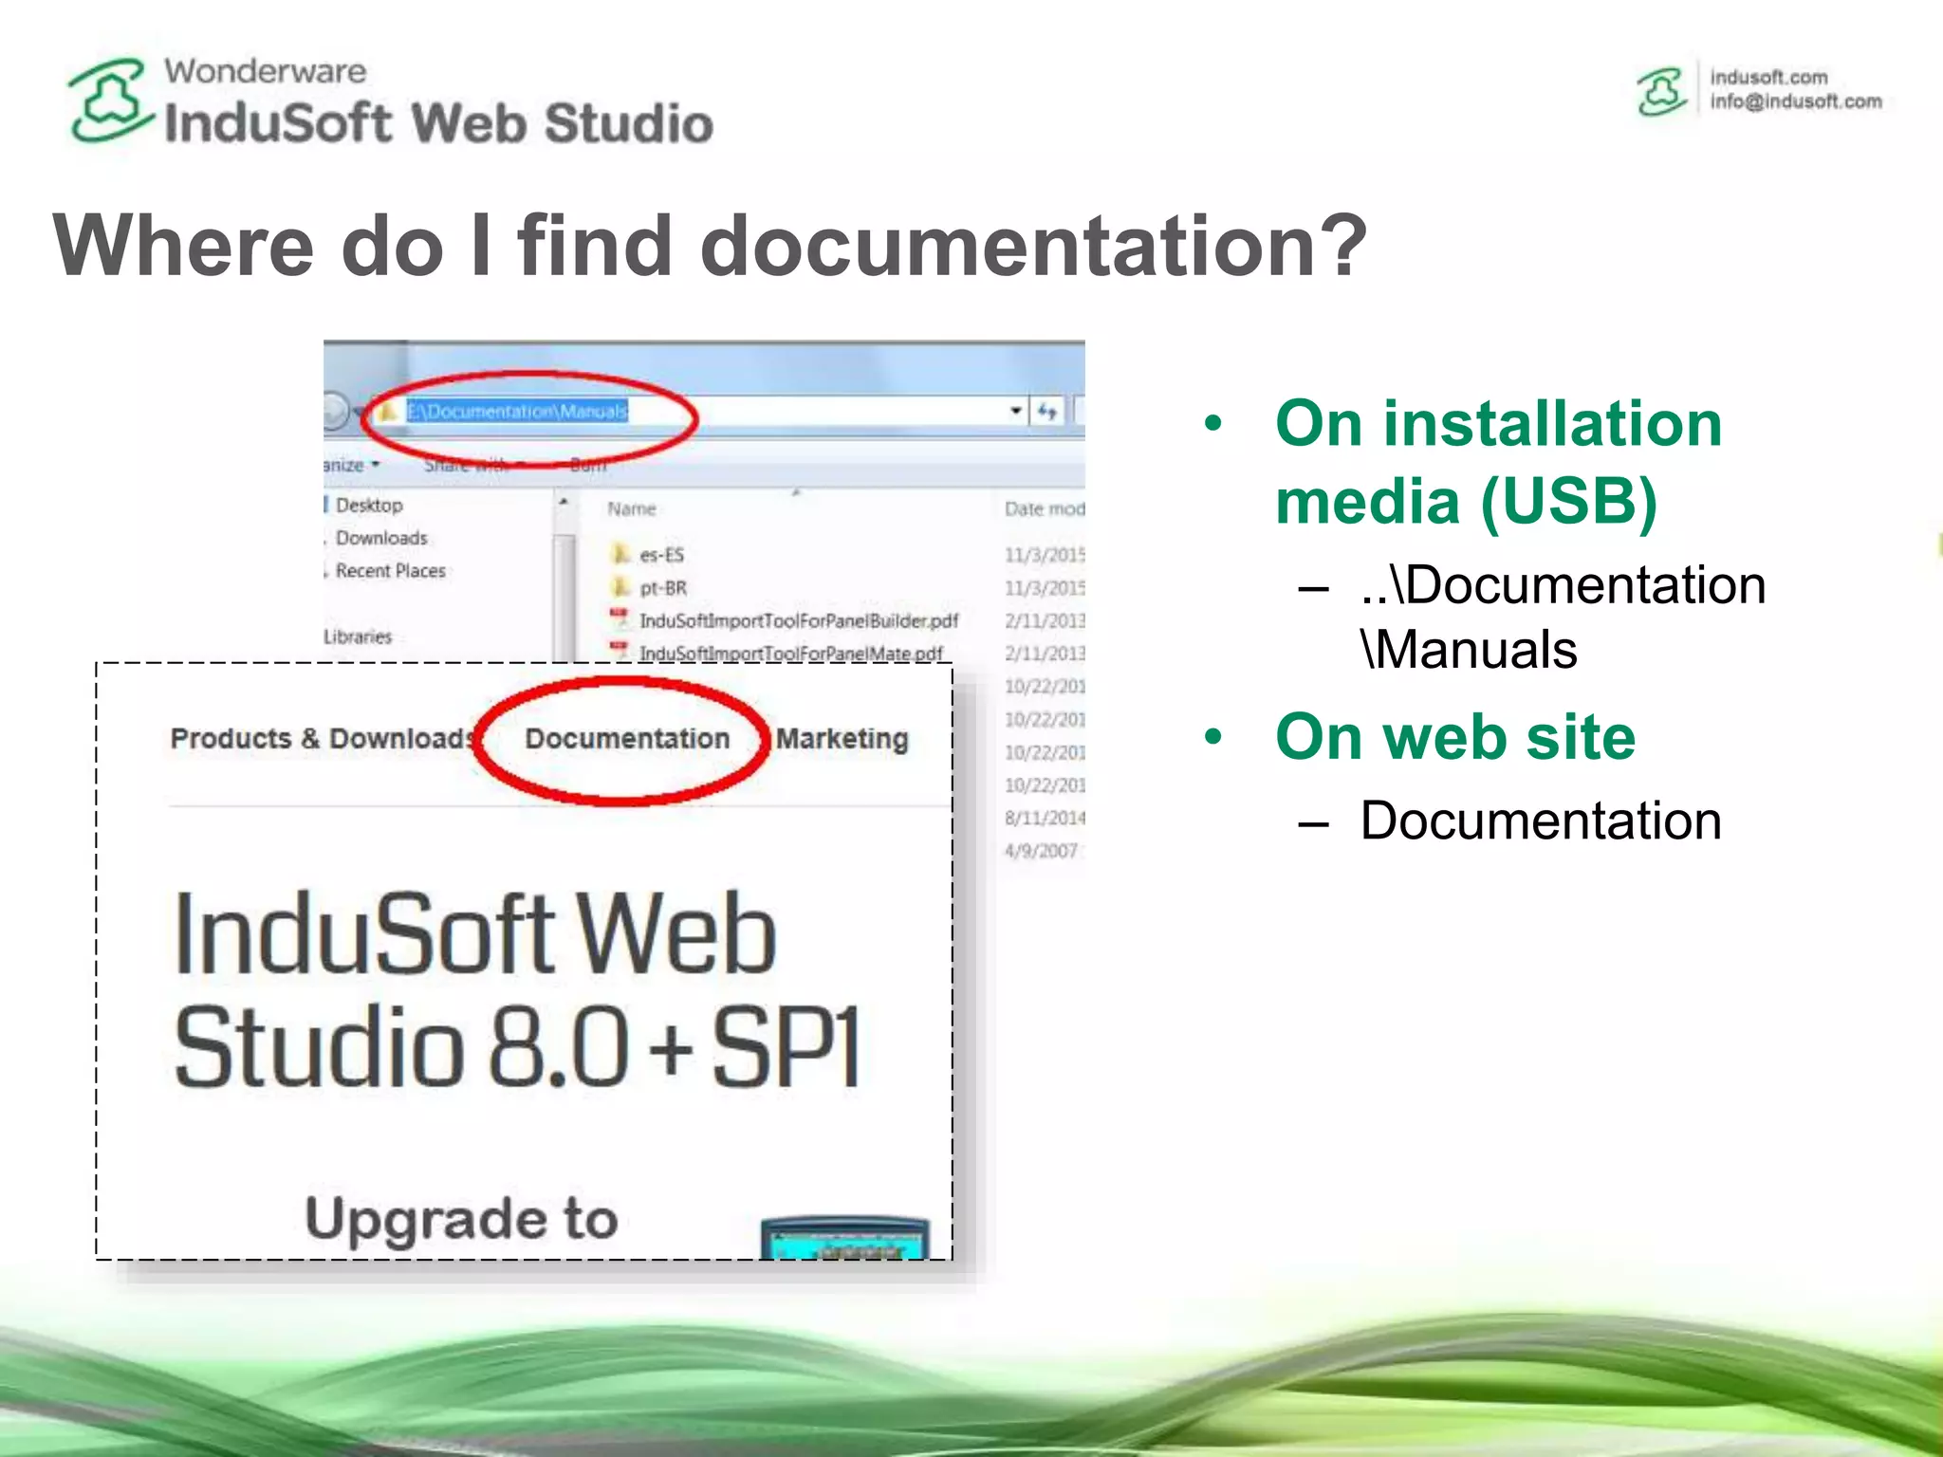Click the navigation pane scrollbar up arrow

point(564,502)
